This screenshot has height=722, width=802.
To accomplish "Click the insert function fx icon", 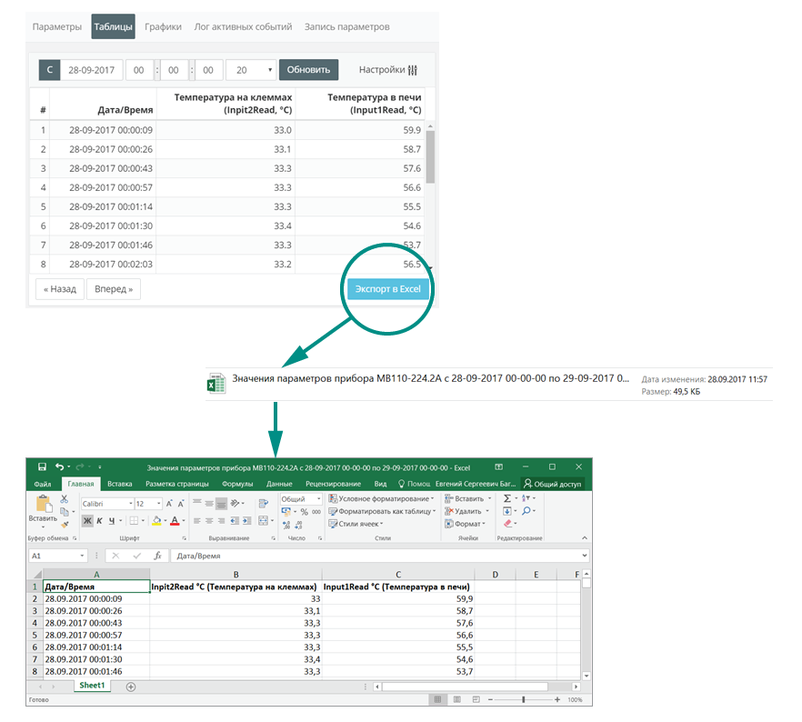I will click(157, 555).
